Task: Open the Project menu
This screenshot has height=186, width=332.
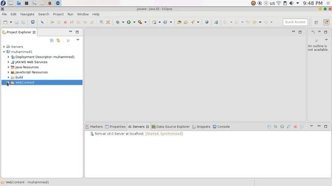Action: [x=58, y=14]
